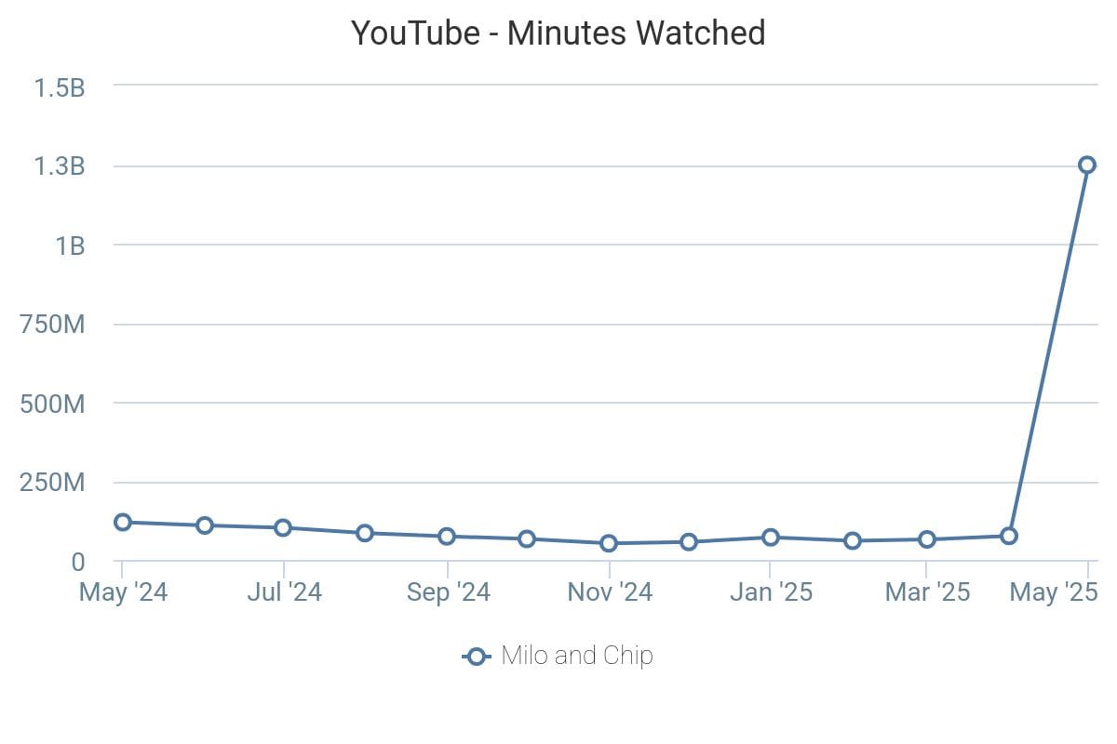1117x744 pixels.
Task: Click the 250M y-axis label
Action: click(52, 483)
